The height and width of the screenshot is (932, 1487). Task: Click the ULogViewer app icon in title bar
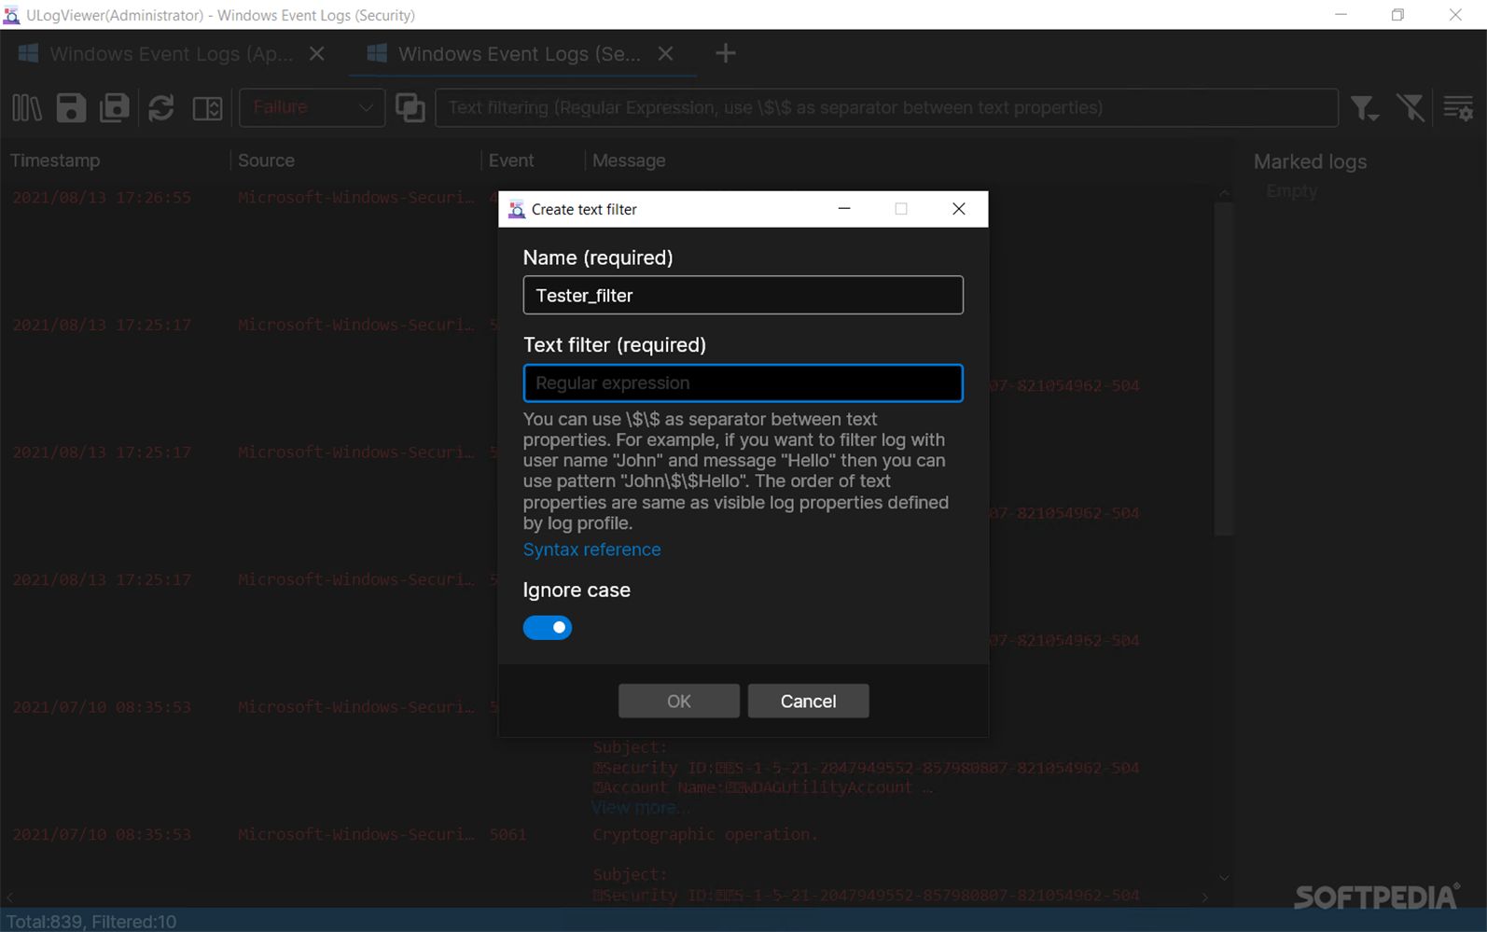(11, 15)
